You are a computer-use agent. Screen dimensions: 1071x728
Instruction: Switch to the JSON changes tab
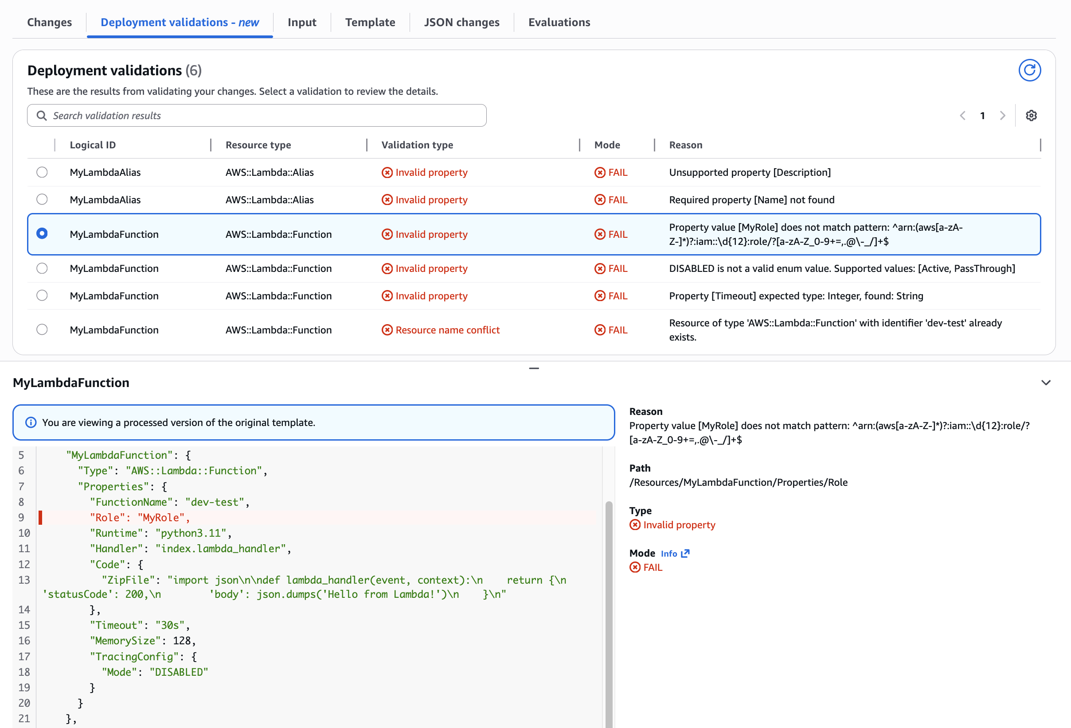461,22
